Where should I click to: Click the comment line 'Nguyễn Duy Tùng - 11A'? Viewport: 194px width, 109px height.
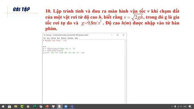click(55, 41)
